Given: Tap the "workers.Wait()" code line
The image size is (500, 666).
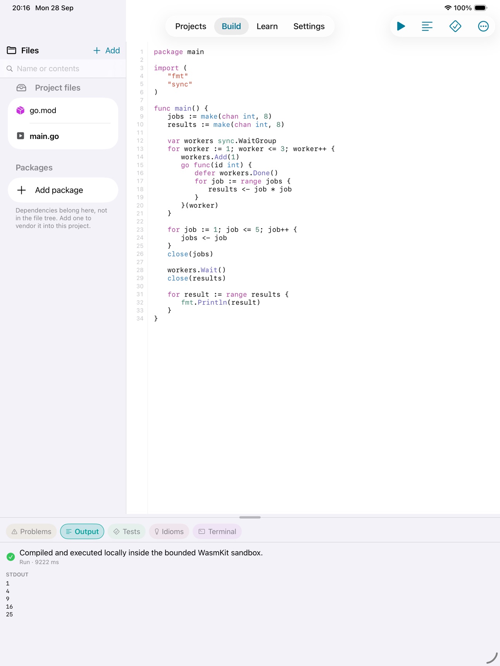Looking at the screenshot, I should (197, 270).
